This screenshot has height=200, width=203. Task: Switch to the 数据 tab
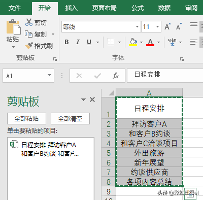(x=164, y=8)
